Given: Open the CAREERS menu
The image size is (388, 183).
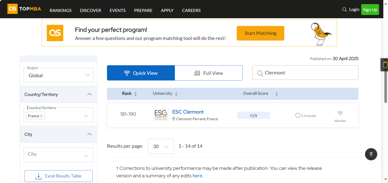Looking at the screenshot, I should tap(191, 10).
